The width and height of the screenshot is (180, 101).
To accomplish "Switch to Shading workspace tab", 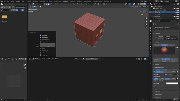I will tap(66, 1).
